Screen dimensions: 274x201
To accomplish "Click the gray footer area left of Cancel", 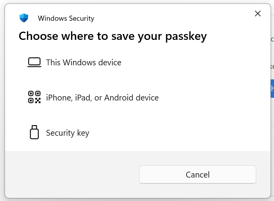I will click(x=70, y=174).
